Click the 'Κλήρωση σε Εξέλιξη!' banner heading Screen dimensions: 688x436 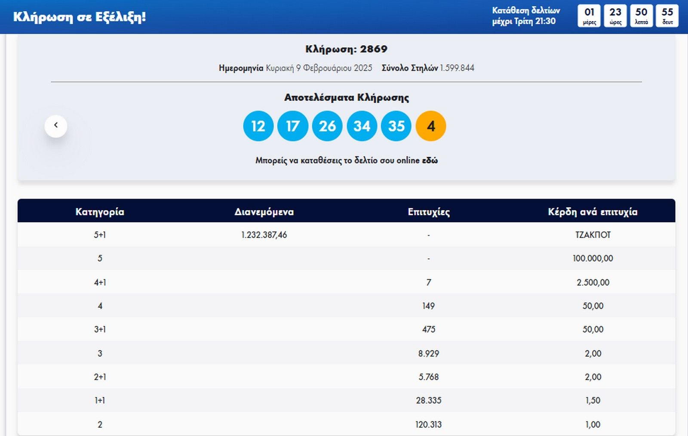[x=80, y=17]
